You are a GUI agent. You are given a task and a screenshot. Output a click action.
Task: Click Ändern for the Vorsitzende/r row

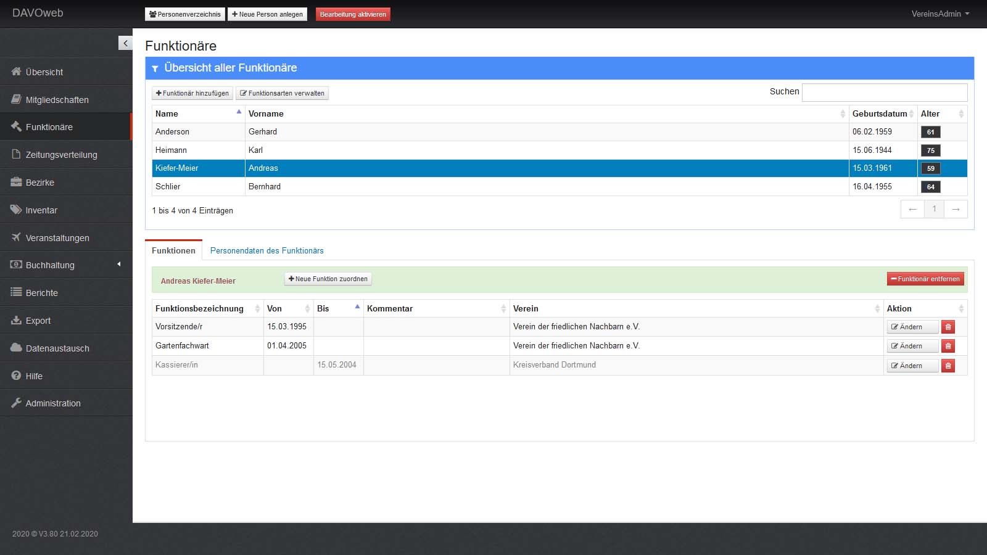coord(912,327)
